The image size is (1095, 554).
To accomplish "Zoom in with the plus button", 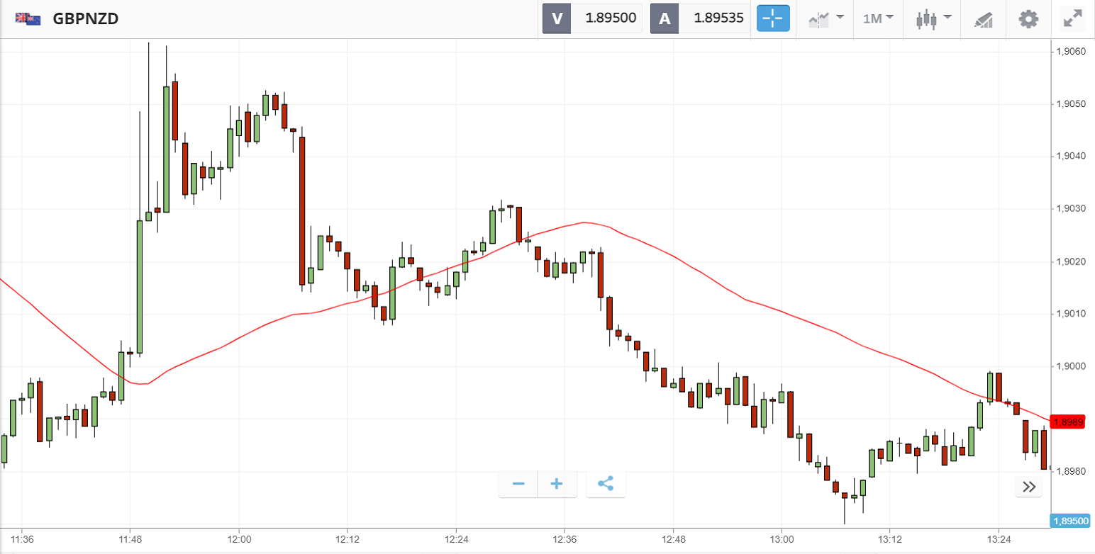I will 557,484.
